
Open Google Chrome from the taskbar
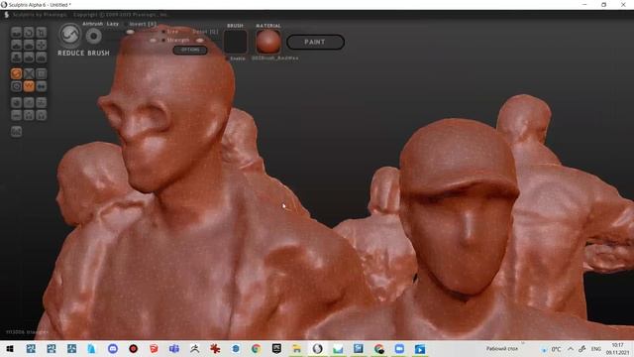pyautogui.click(x=256, y=348)
